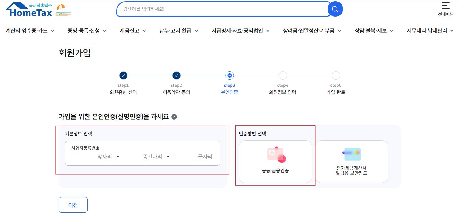
Task: Click the step1 completed check circle
Action: pos(123,75)
